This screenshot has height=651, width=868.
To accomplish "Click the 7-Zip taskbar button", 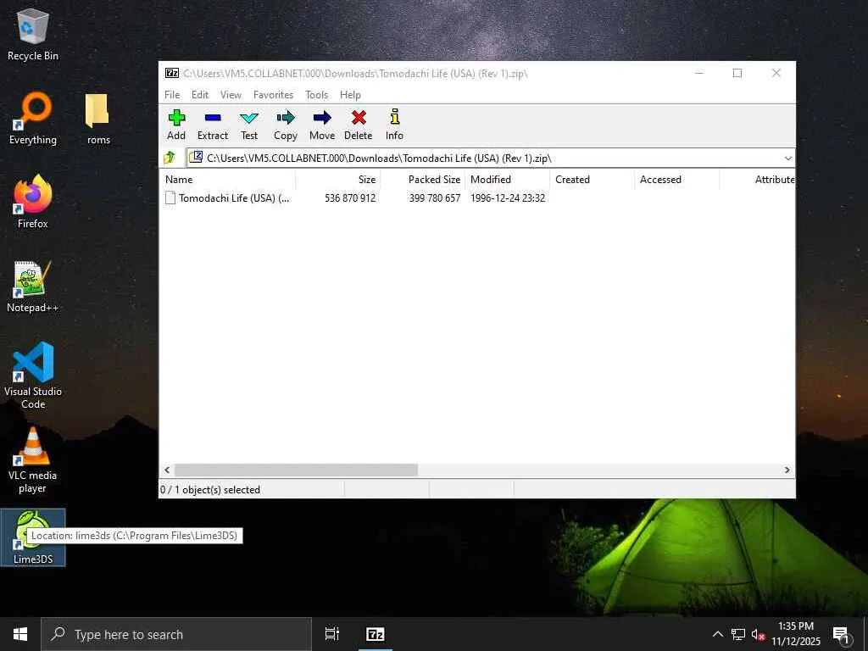I will 376,634.
